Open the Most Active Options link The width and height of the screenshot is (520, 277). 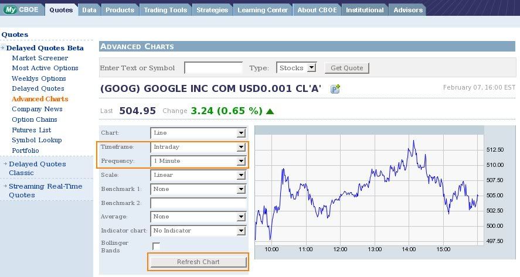[45, 68]
